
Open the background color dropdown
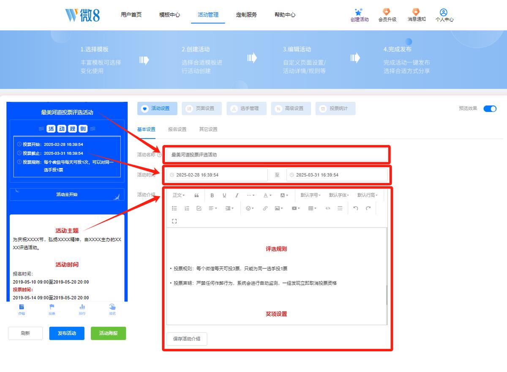point(284,195)
